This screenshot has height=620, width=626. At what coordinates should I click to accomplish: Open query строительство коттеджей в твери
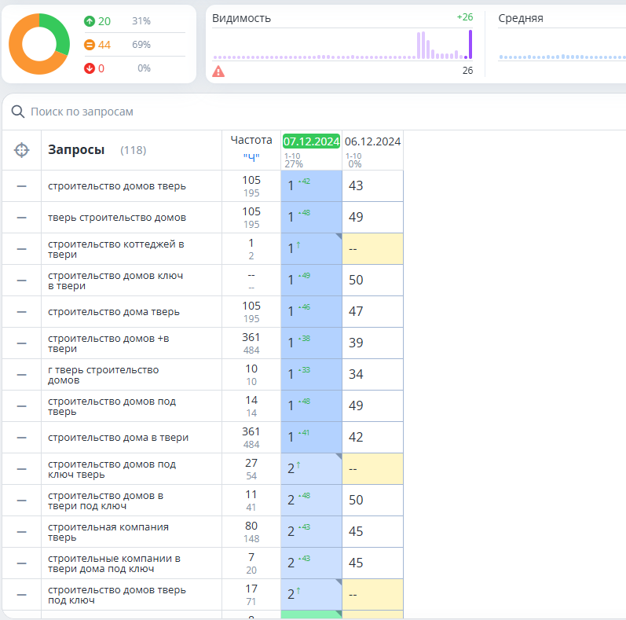click(115, 249)
